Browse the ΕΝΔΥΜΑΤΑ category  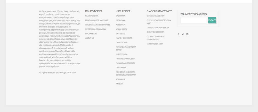[120, 16]
